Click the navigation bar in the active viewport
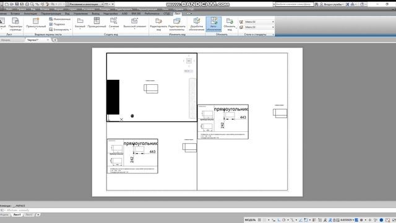The height and width of the screenshot is (223, 396). pyautogui.click(x=192, y=98)
